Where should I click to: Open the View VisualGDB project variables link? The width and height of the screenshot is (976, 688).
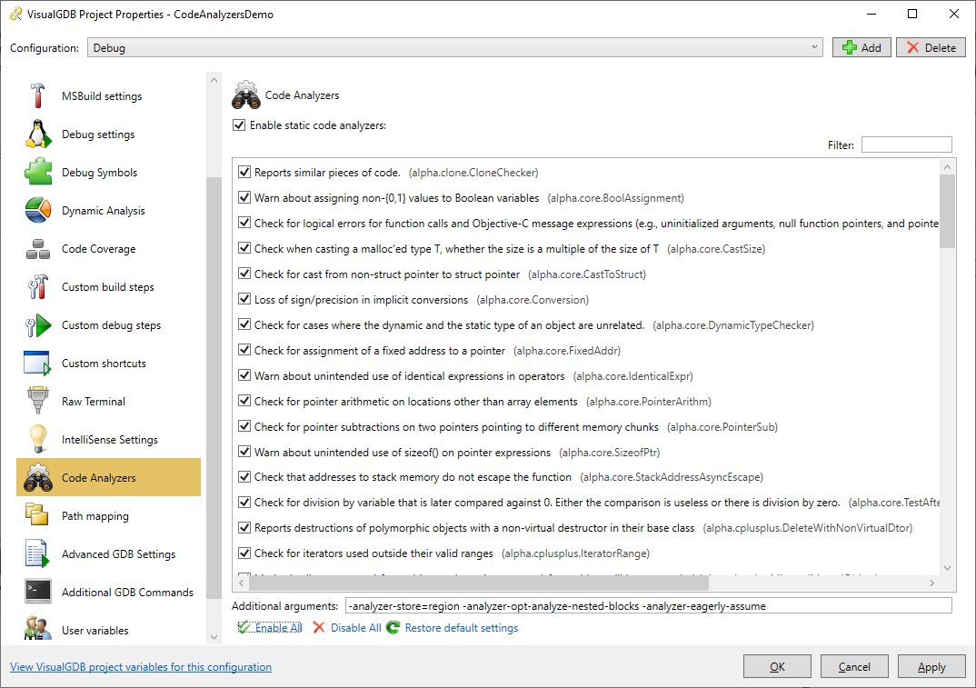click(x=141, y=667)
